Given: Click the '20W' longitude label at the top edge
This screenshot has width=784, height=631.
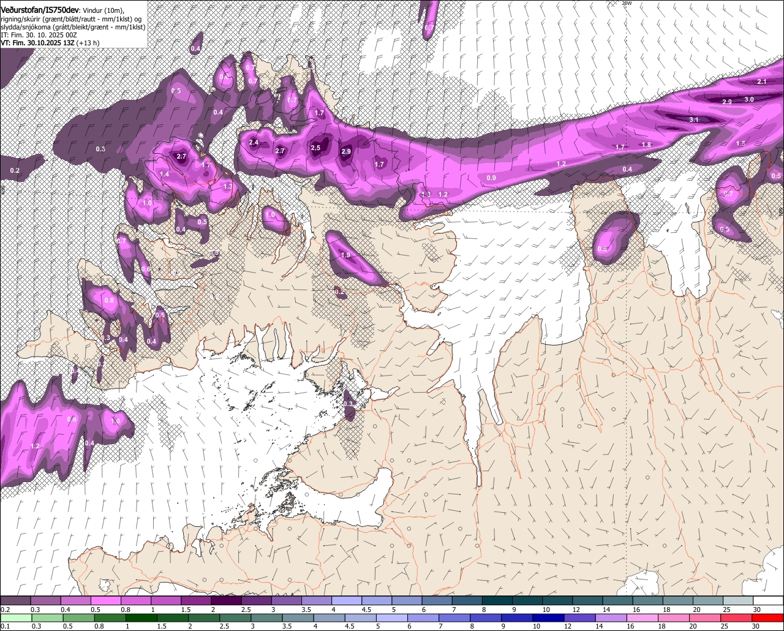Looking at the screenshot, I should [x=626, y=3].
